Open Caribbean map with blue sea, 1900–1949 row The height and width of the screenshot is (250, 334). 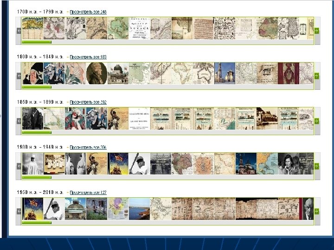pos(267,164)
